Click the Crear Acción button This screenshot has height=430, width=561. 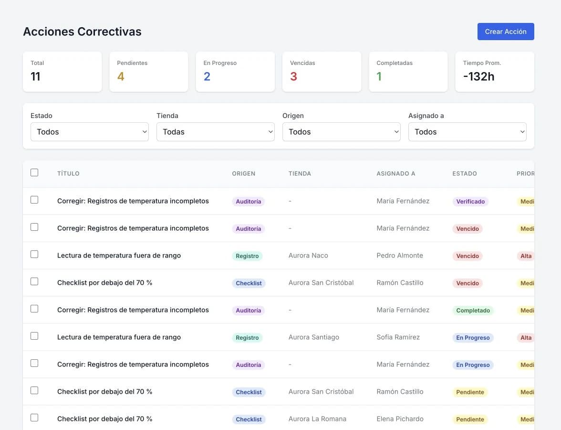click(506, 32)
